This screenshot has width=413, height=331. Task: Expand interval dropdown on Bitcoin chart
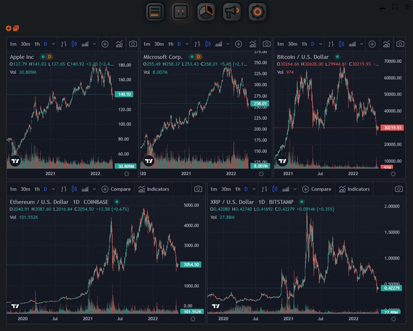[321, 44]
